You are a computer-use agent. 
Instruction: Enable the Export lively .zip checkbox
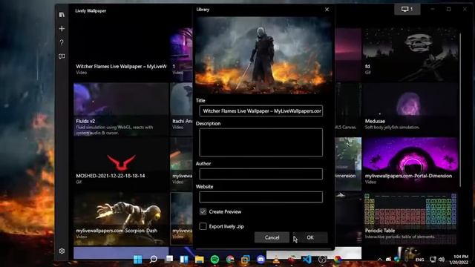click(x=203, y=226)
